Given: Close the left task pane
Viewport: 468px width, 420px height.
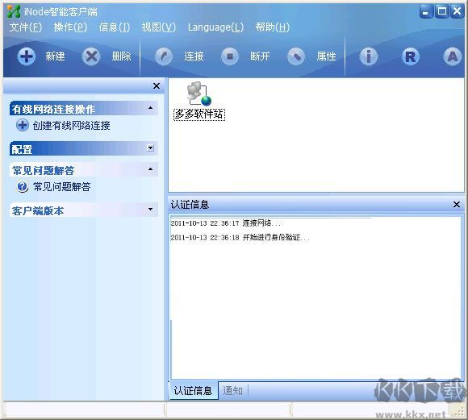Looking at the screenshot, I should [157, 86].
